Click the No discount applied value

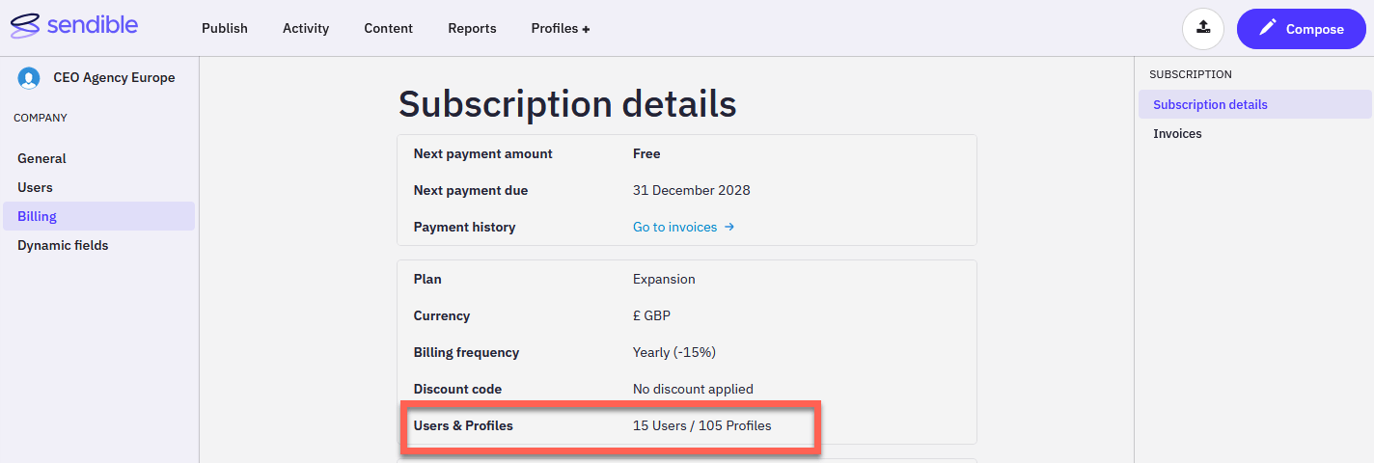[693, 389]
